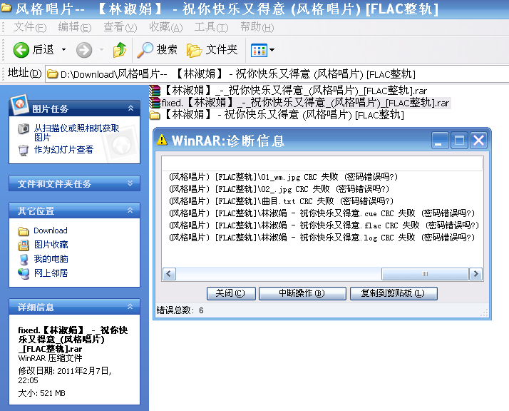Click the left arrow of diagnostic scrollbar

point(169,274)
